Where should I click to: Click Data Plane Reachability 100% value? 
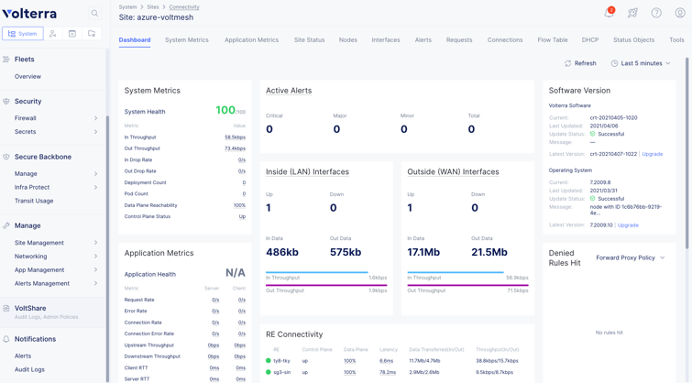239,205
